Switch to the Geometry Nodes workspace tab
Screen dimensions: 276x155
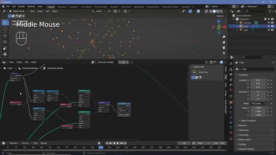coord(170,7)
